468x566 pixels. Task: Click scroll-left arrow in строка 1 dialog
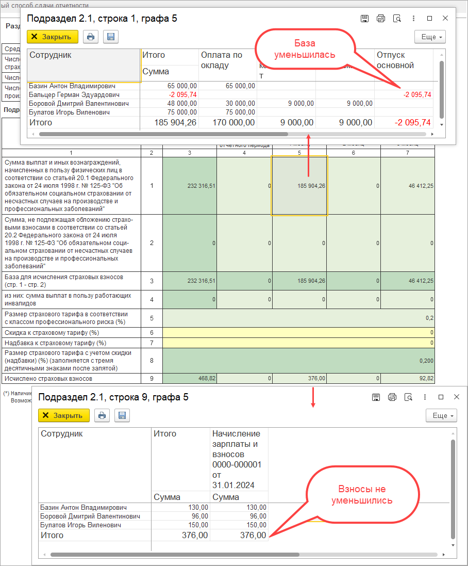pyautogui.click(x=33, y=134)
